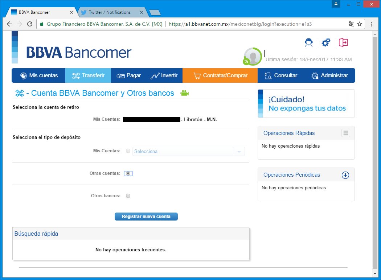Viewport: 381px width, 280px height.
Task: Click the browser back arrow
Action: click(9, 24)
